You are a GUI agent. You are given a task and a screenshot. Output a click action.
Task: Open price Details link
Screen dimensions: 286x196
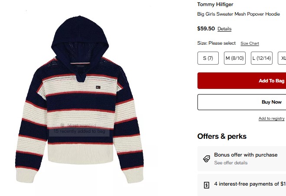[x=224, y=29]
